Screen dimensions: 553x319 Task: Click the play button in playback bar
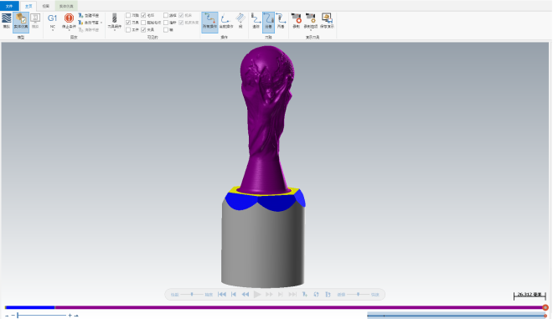[x=257, y=295]
